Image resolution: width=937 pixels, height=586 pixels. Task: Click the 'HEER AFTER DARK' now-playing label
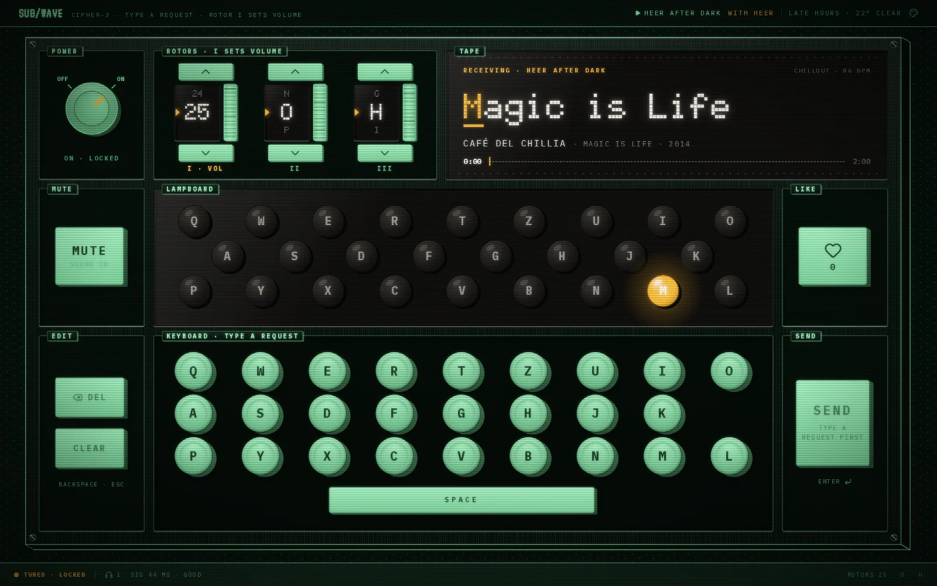(x=682, y=13)
